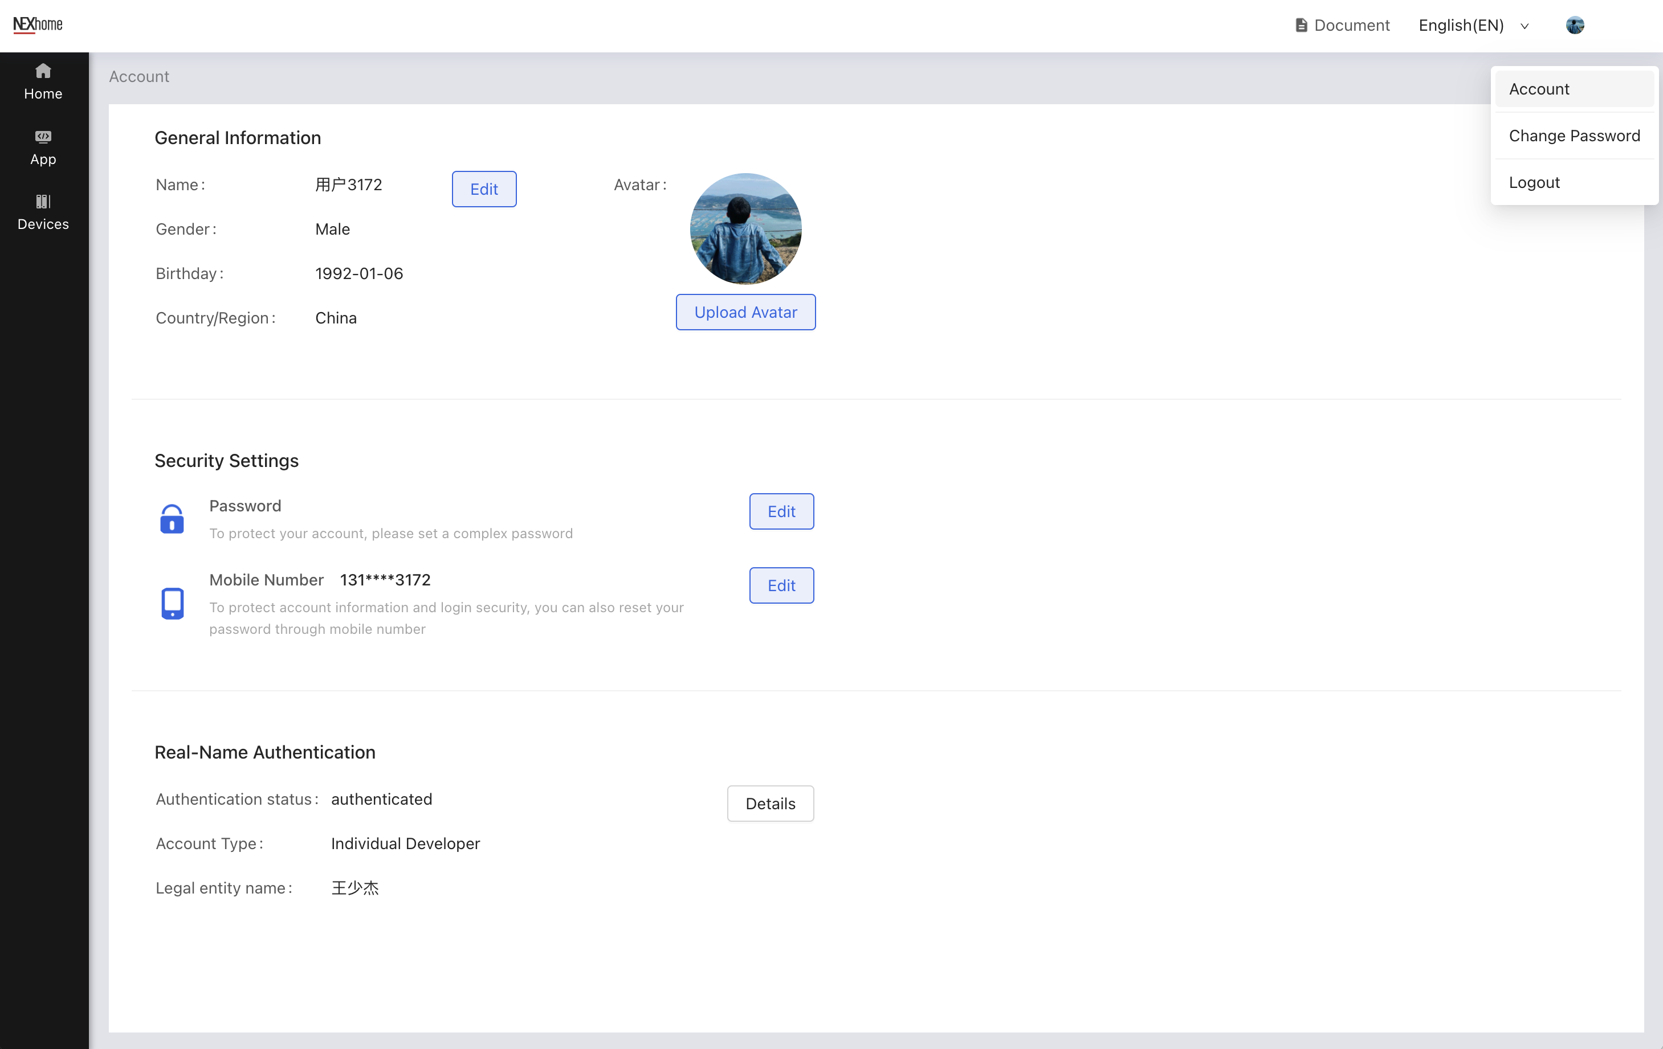Open the App sidebar icon
Screen dimensions: 1663x1049
(43, 137)
